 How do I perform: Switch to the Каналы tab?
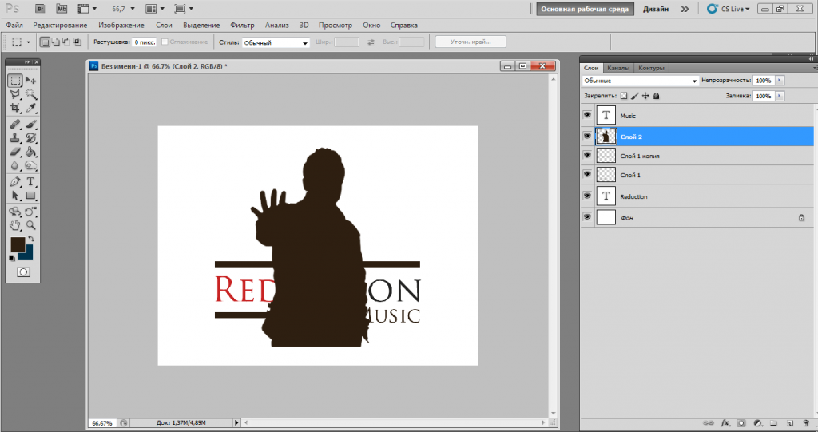pos(618,69)
